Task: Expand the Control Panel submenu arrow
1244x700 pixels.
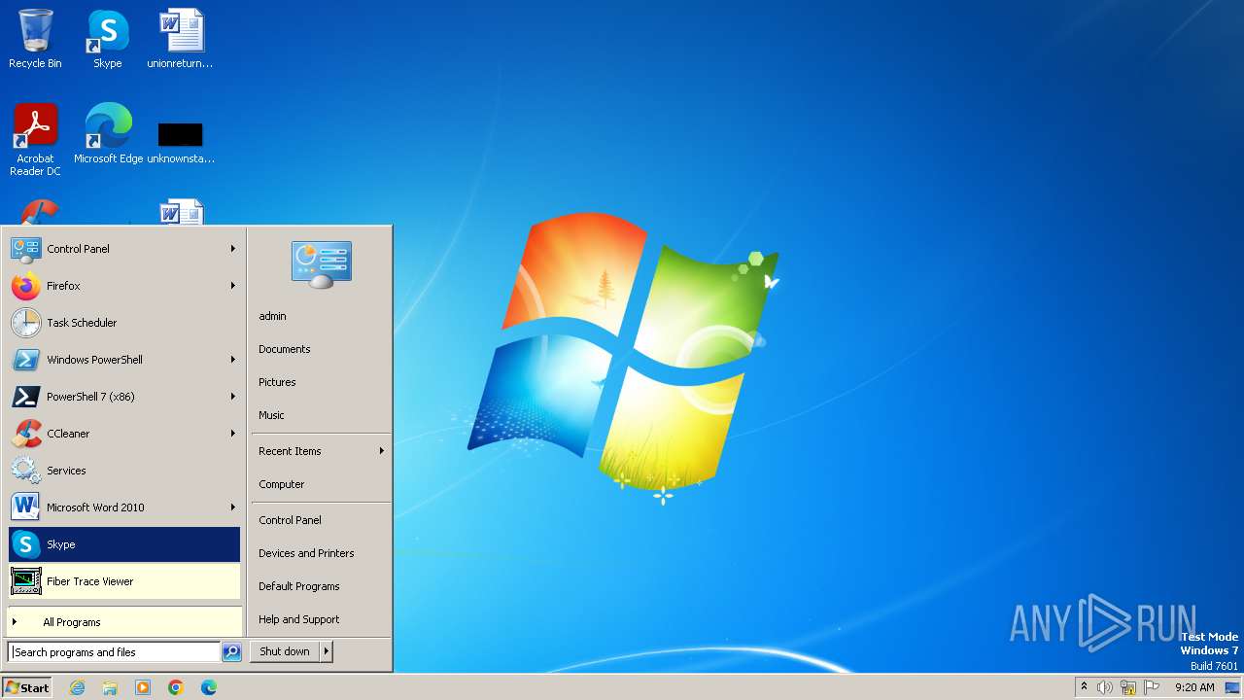Action: (x=233, y=249)
